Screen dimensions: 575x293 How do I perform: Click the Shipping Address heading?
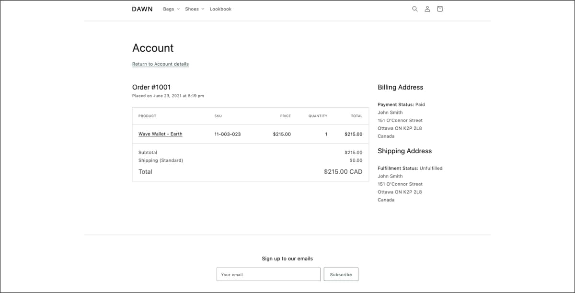point(405,151)
